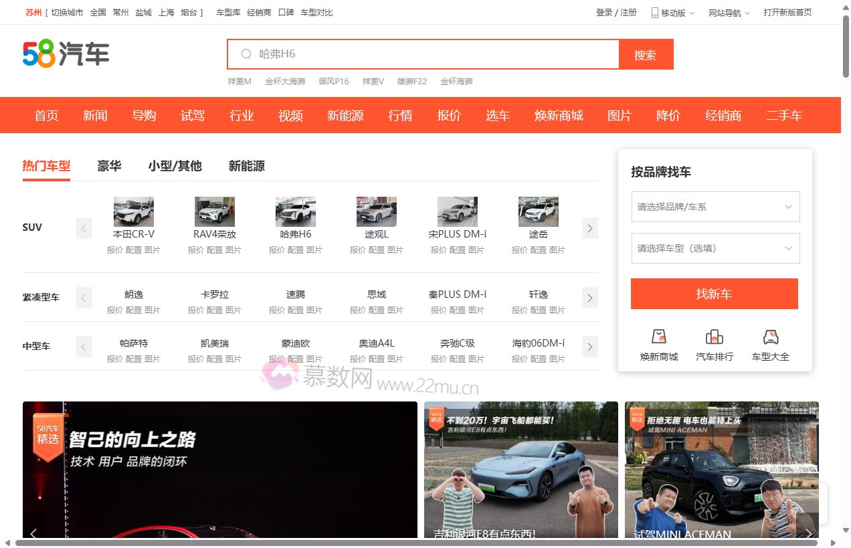Click the search magnifier icon
This screenshot has width=851, height=548.
click(x=246, y=54)
